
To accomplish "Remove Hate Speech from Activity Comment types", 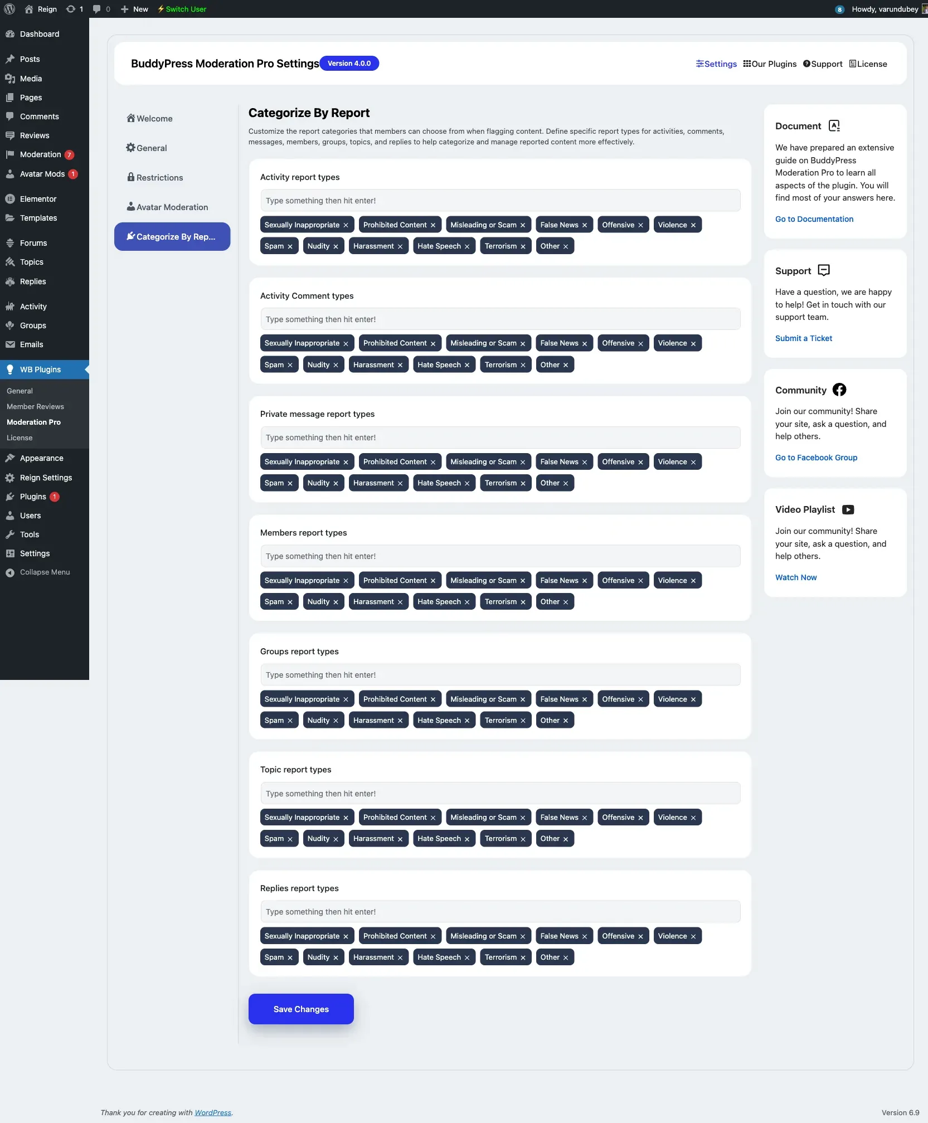I will point(467,365).
